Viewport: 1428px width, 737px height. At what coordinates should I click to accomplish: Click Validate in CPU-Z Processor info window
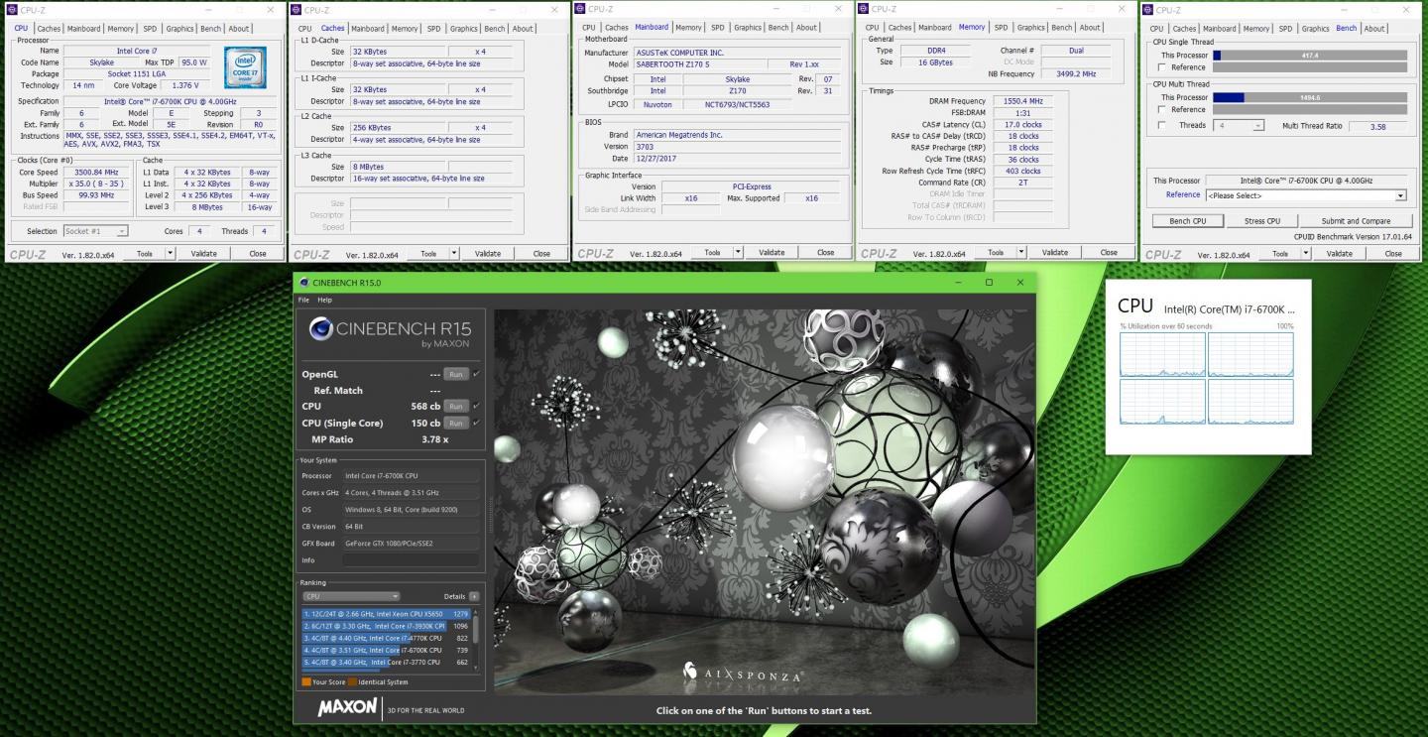coord(203,253)
